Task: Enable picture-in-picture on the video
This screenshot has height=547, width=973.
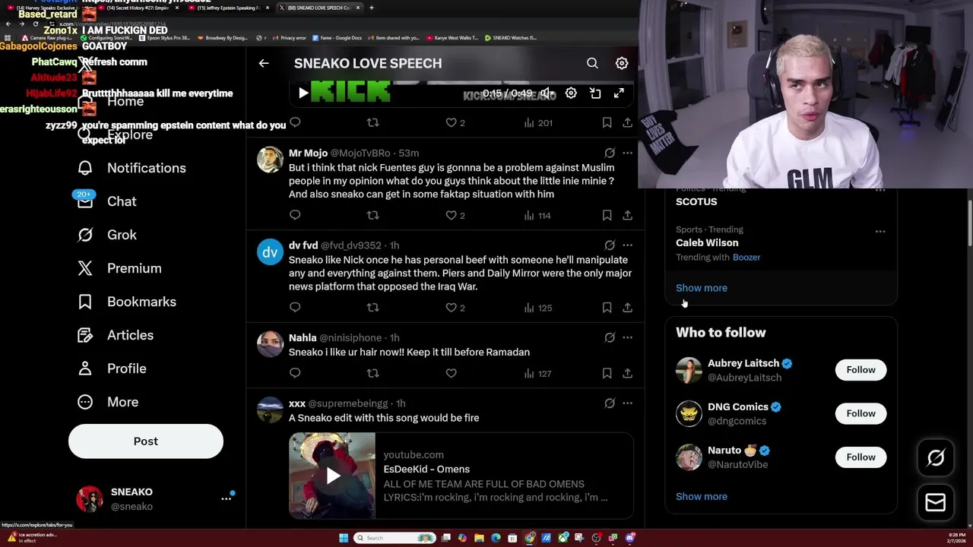Action: [595, 93]
